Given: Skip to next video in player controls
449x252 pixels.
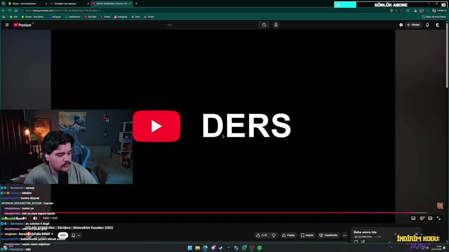Looking at the screenshot, I should tap(25, 218).
